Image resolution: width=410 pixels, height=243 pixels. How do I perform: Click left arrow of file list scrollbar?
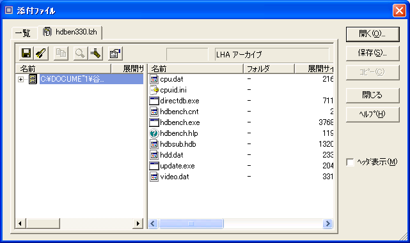(154, 223)
